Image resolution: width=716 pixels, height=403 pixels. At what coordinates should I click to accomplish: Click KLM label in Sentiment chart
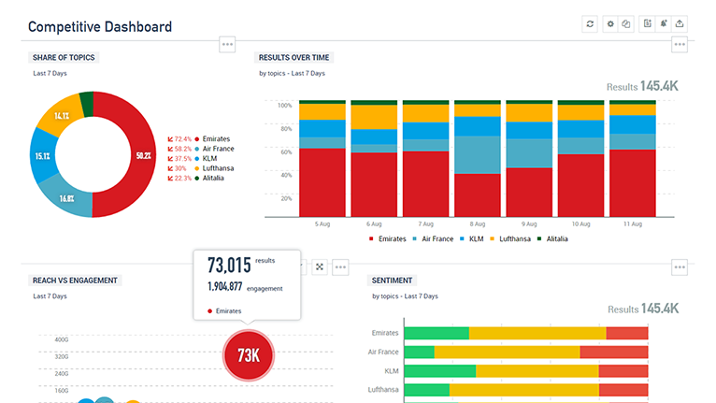[x=392, y=371]
